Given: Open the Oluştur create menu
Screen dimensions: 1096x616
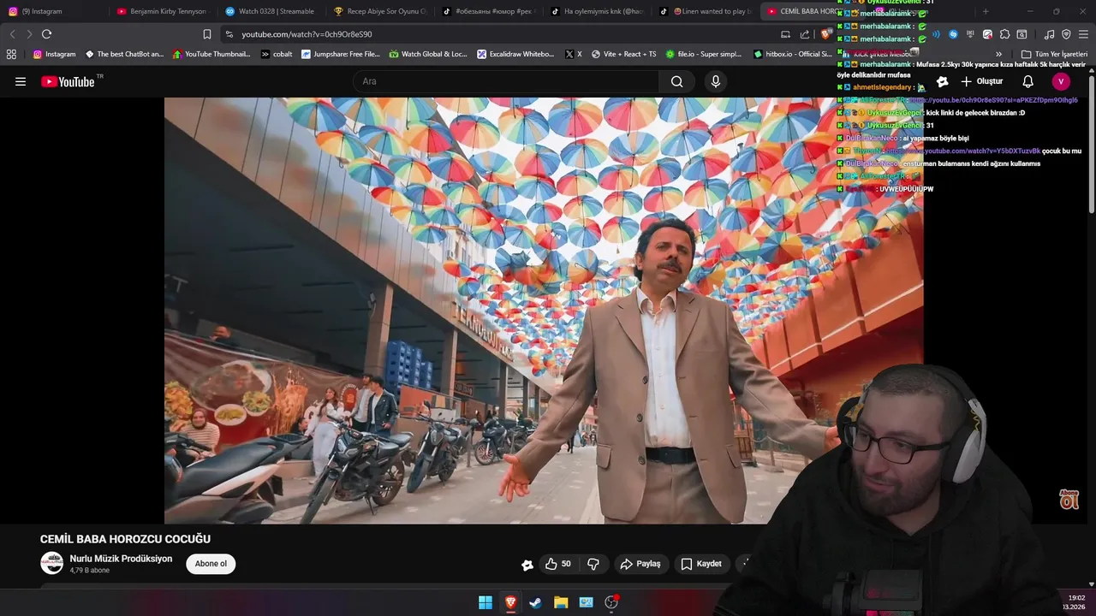Looking at the screenshot, I should [981, 81].
